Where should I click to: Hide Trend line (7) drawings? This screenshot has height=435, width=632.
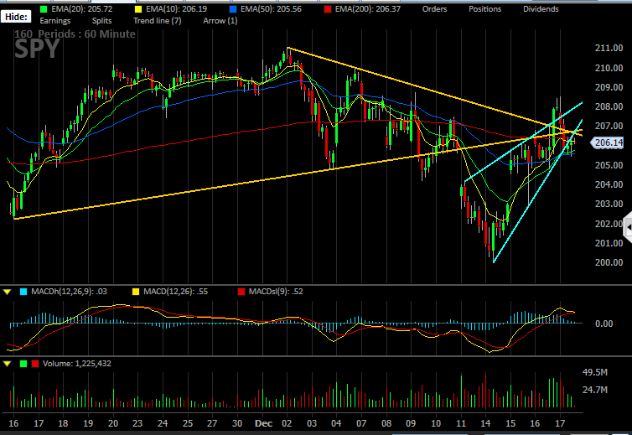coord(158,21)
